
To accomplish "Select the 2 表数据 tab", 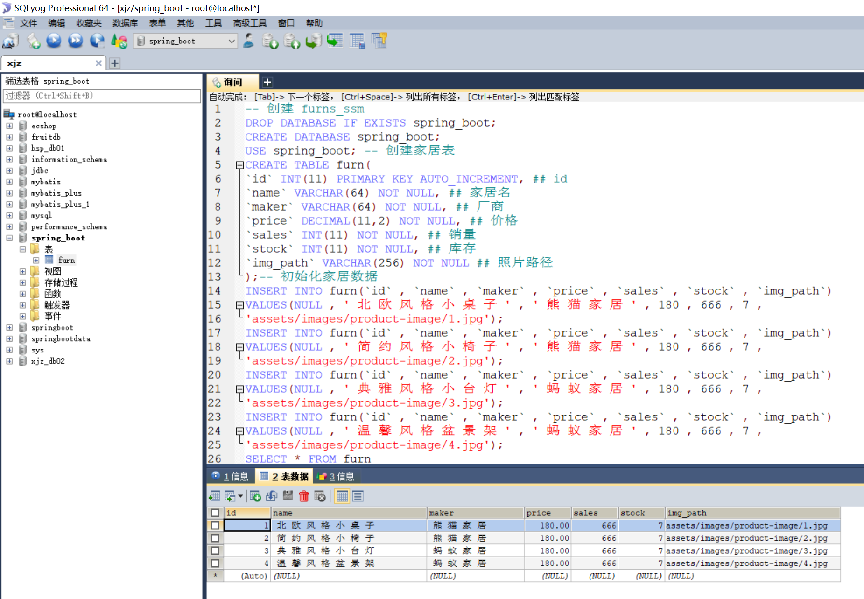I will (x=284, y=476).
